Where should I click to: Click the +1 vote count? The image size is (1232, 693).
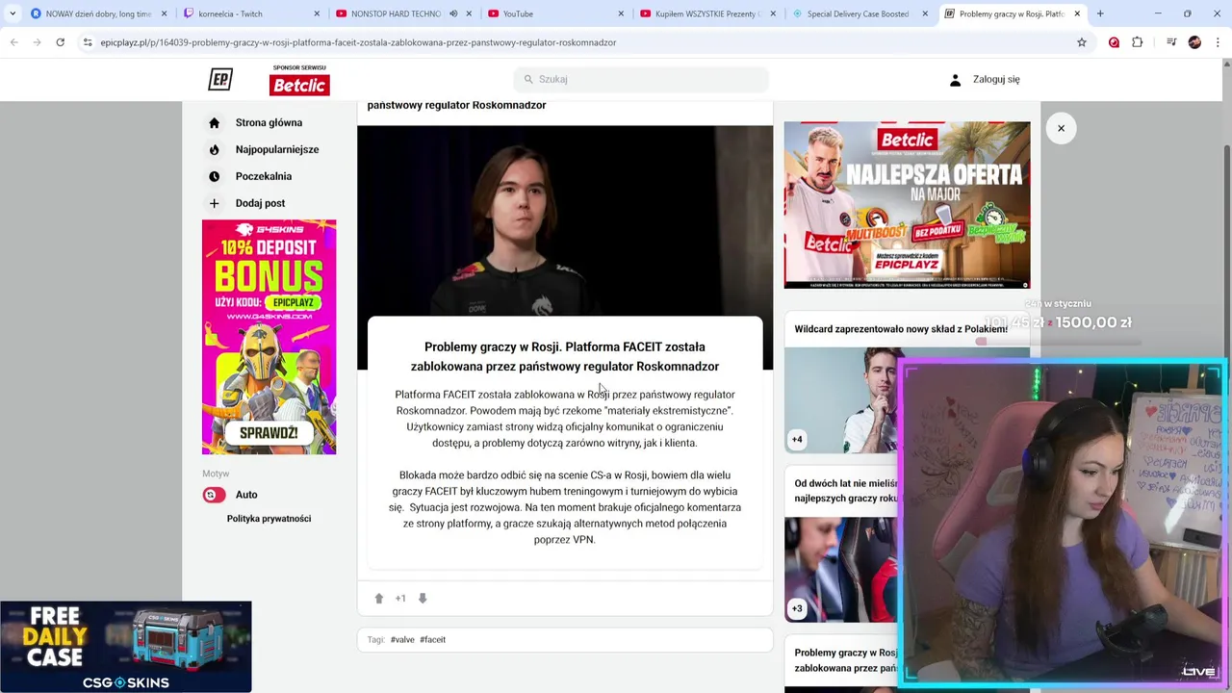(x=400, y=599)
